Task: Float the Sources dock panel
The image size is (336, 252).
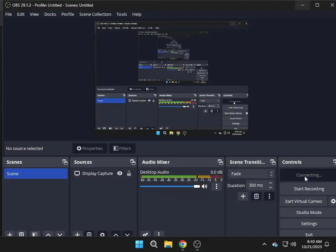Action: click(133, 162)
